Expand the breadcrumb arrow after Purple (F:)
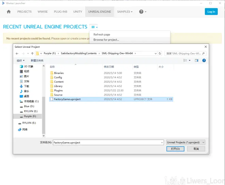 pos(58,54)
